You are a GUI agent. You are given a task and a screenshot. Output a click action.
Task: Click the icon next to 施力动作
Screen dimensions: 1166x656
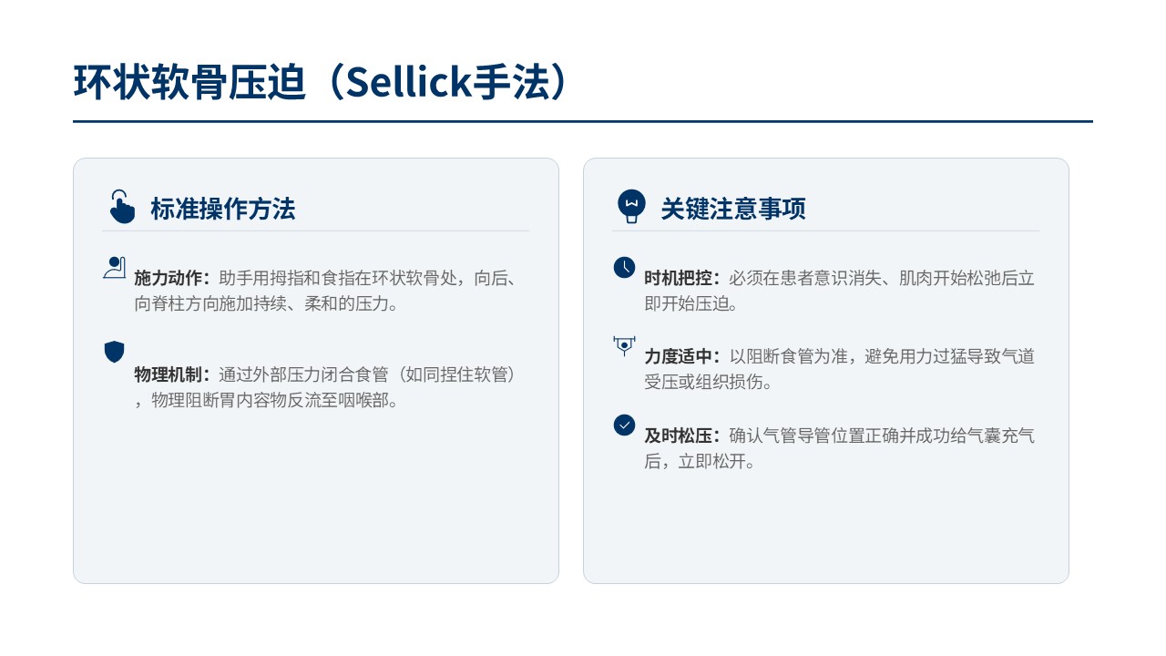coord(114,268)
